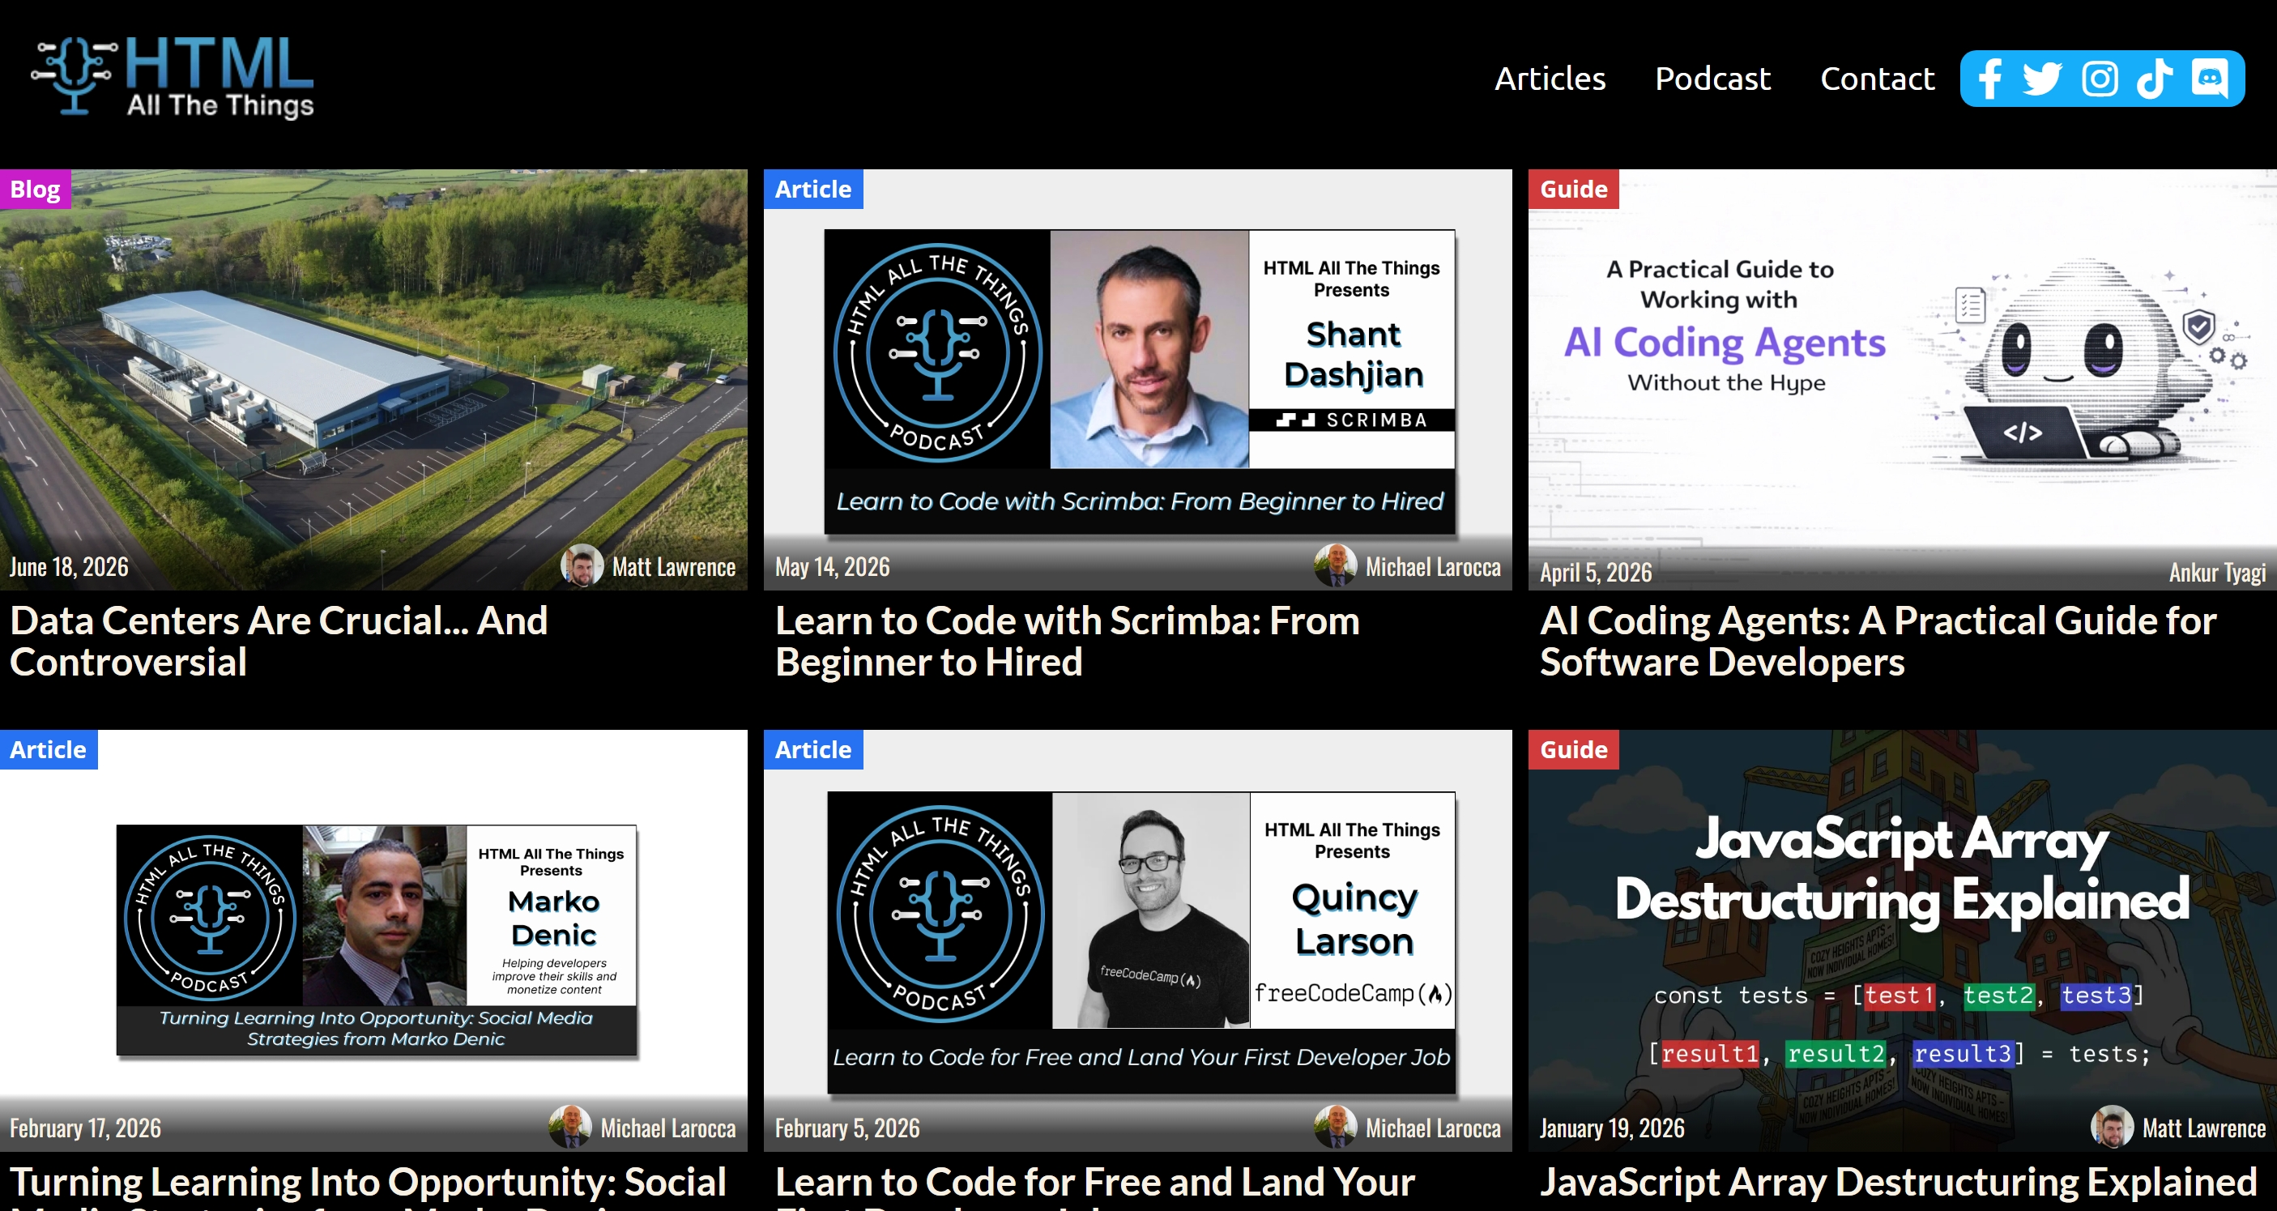The image size is (2277, 1211).
Task: Open the Facebook social icon
Action: point(1989,79)
